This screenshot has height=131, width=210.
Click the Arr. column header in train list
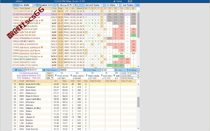coord(73,8)
